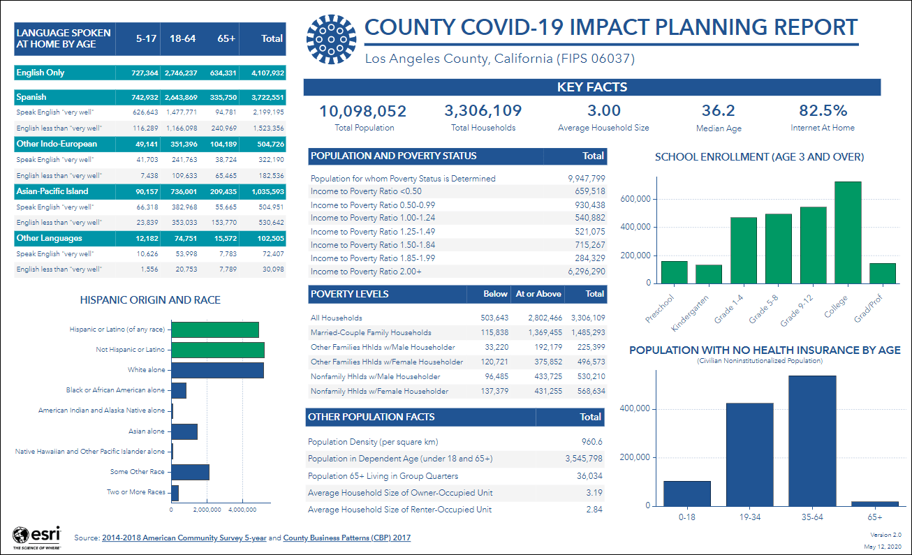Click Married-Couple Family Households row

(458, 332)
